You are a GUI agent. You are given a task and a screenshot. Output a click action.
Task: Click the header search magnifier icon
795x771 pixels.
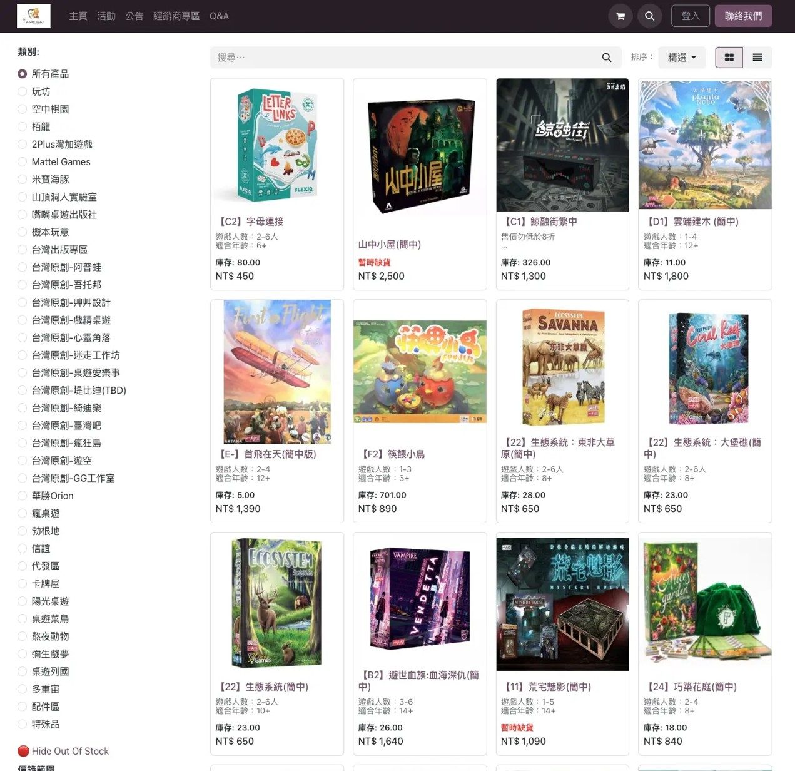[650, 16]
